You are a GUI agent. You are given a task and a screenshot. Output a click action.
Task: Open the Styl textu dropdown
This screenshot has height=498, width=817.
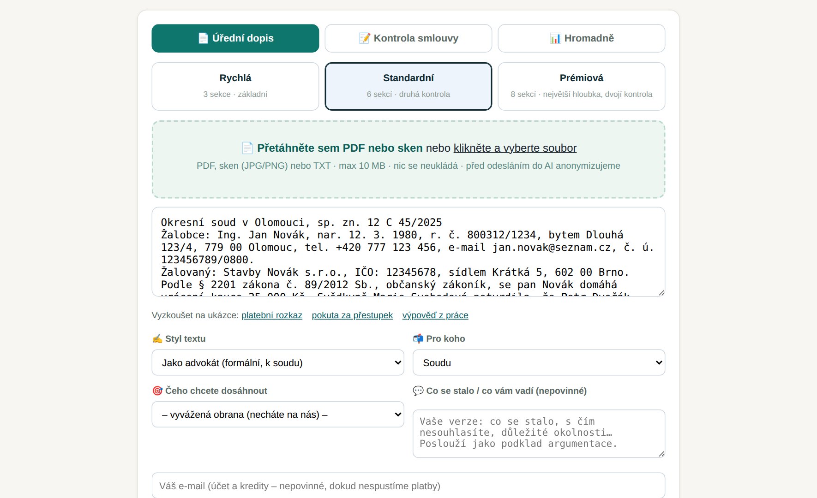[x=278, y=363]
